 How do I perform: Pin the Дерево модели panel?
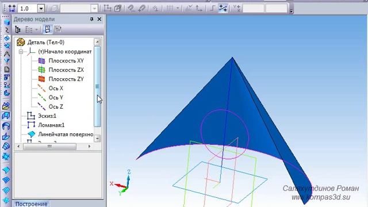[92, 19]
